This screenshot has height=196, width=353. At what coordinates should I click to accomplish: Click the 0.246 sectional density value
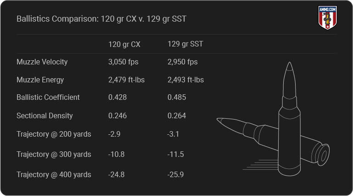(118, 115)
